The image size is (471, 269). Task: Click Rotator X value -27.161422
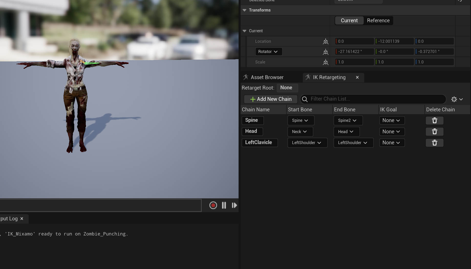355,51
